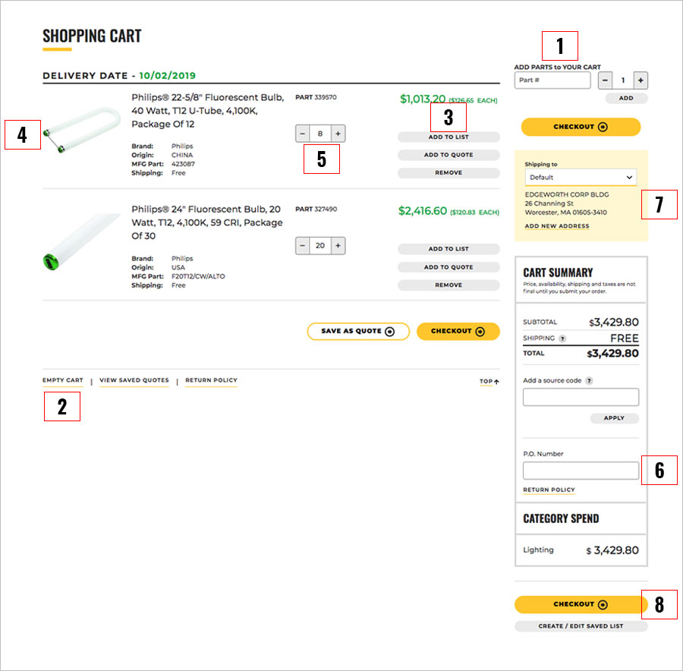The image size is (683, 671).
Task: Click the U-Tube bulb product thumbnail
Action: 80,130
